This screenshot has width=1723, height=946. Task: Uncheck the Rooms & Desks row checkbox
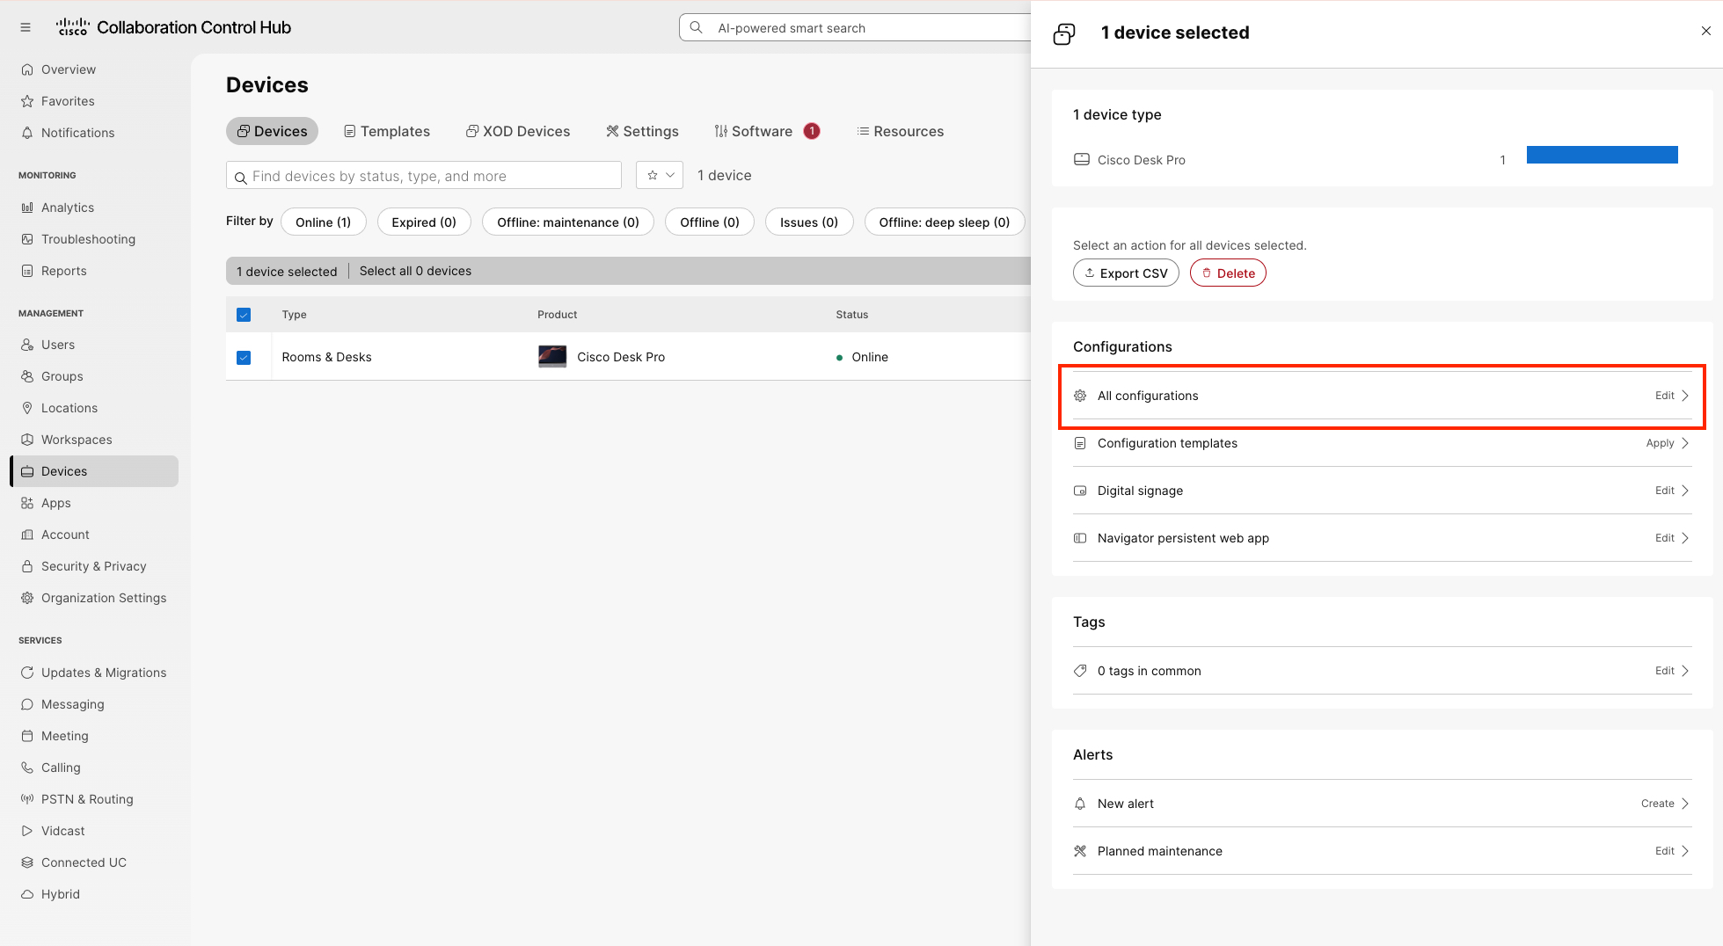244,358
